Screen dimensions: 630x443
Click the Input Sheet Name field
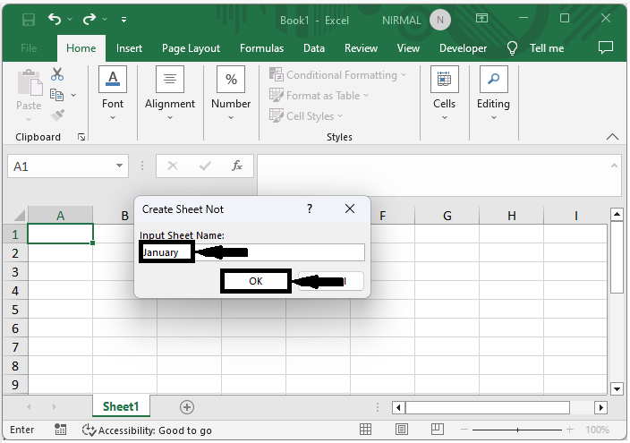[252, 252]
